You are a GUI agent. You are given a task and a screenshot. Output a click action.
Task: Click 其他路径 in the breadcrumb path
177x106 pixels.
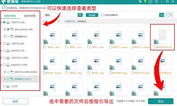tap(82, 21)
